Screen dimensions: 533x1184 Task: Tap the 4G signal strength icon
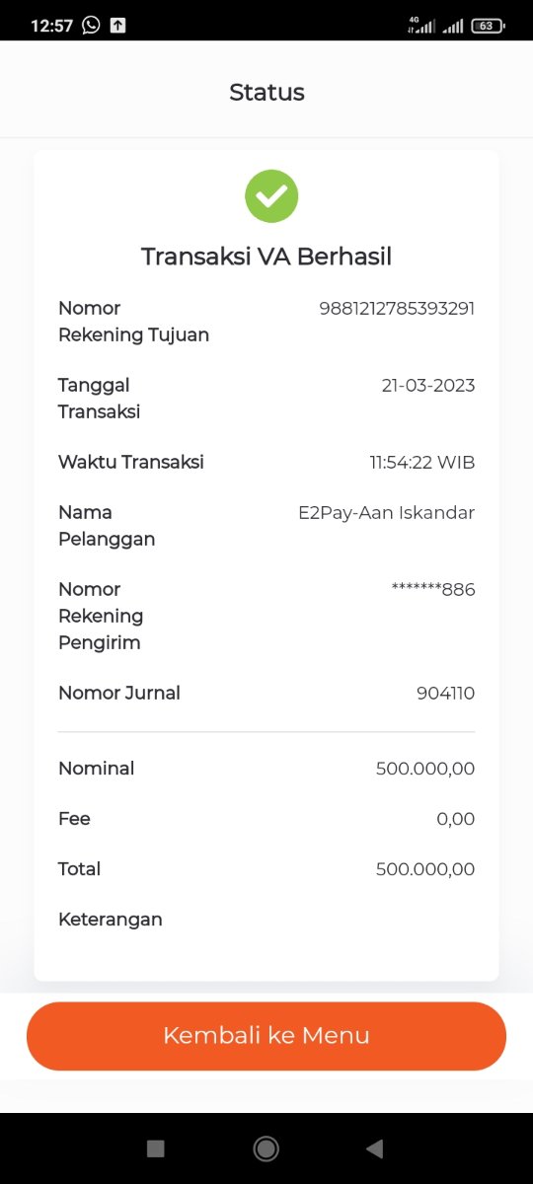coord(421,26)
